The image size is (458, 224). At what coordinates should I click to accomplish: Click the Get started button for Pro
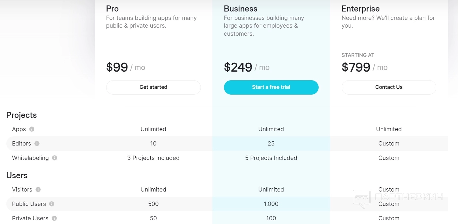[153, 87]
